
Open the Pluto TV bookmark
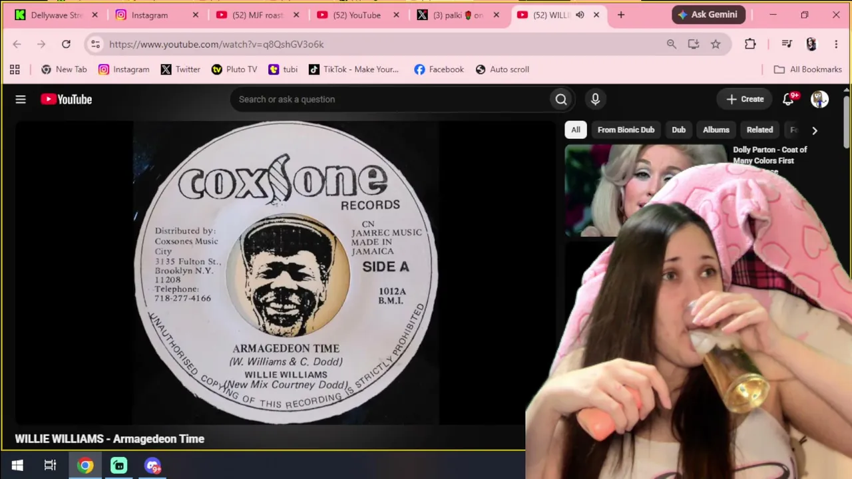(x=234, y=69)
